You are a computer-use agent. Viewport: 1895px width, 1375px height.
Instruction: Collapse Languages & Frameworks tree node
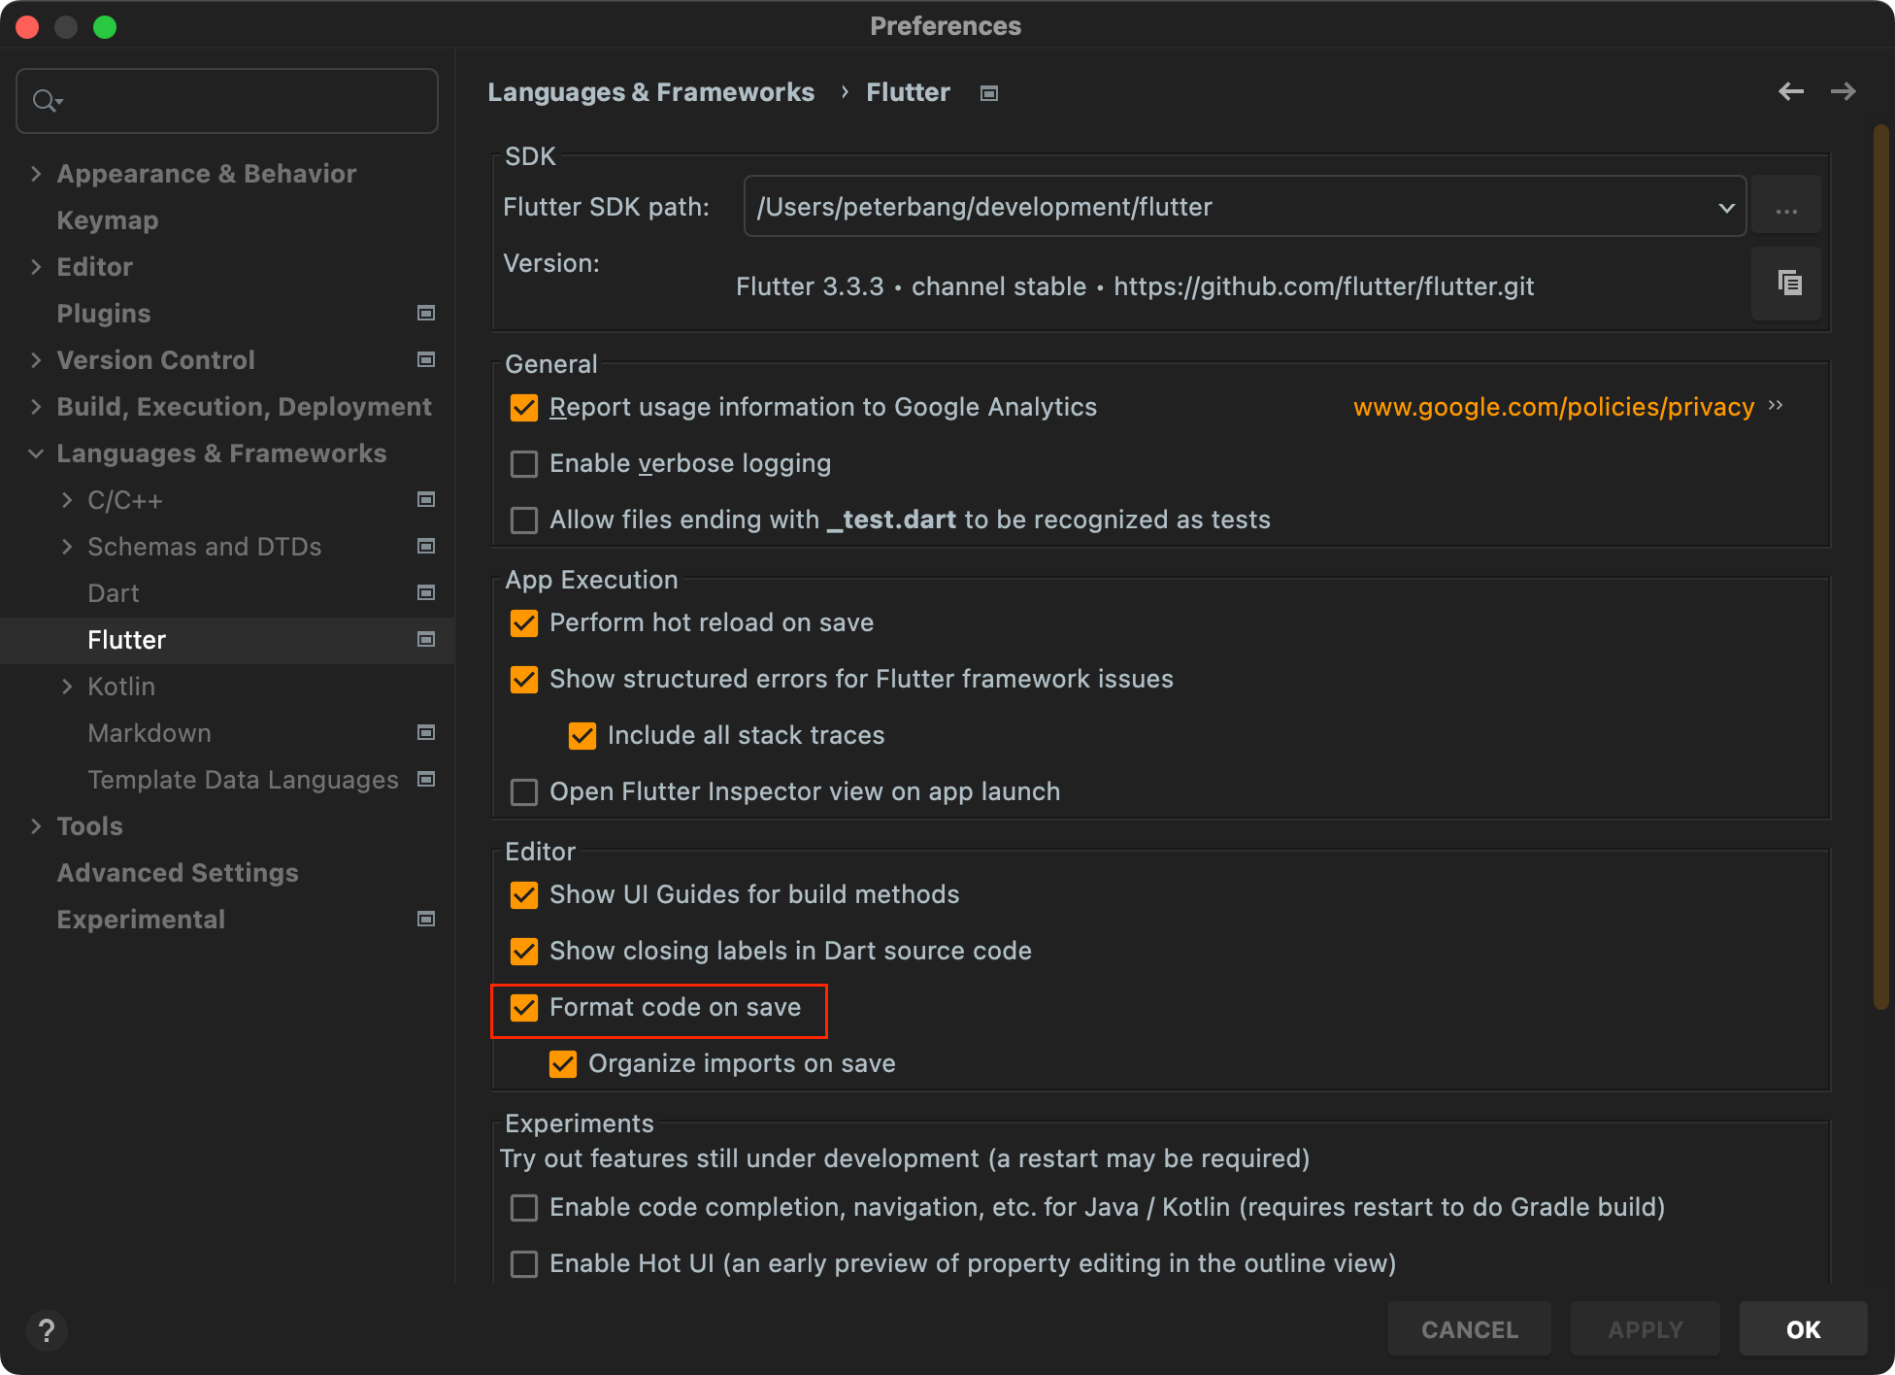[36, 453]
